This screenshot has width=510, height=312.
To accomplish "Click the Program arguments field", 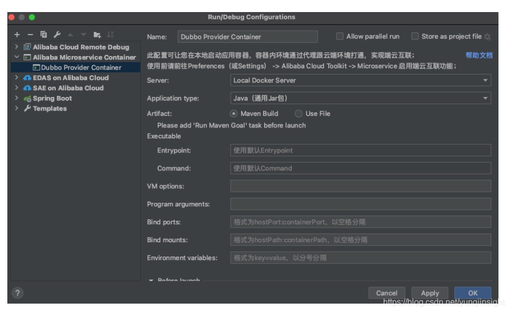I will [x=361, y=204].
